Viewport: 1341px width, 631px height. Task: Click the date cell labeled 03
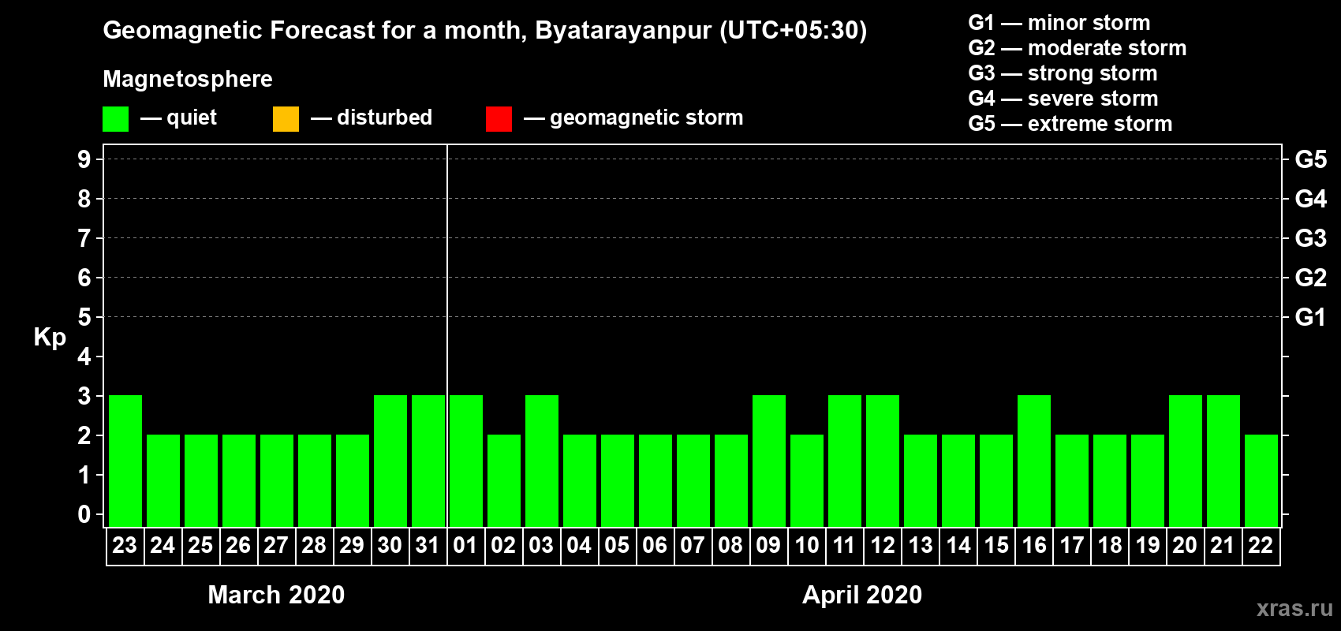point(541,546)
